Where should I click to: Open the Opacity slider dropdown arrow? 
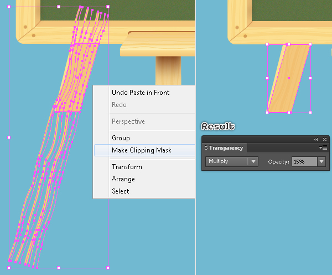click(321, 162)
